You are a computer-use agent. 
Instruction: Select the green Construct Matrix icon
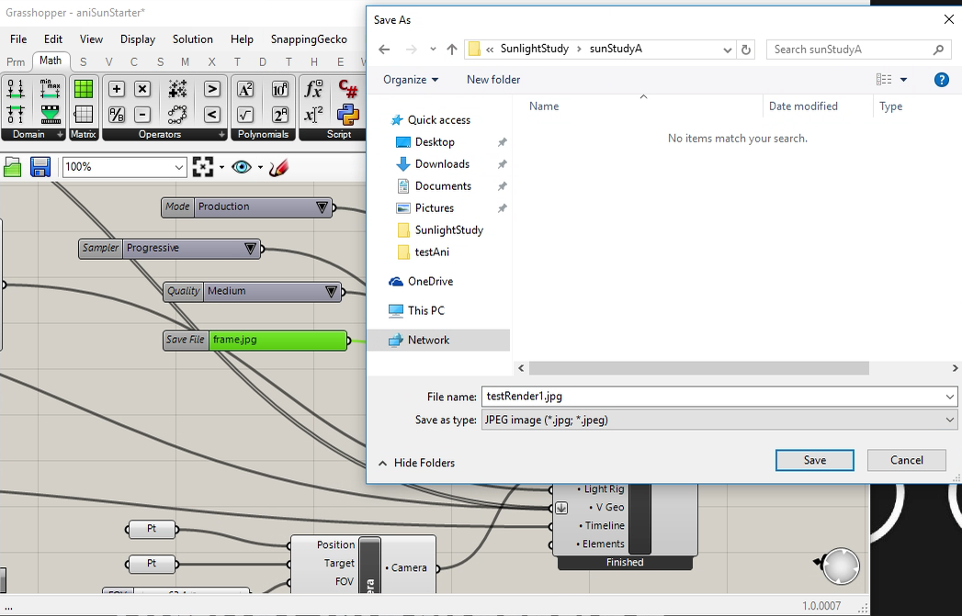point(84,89)
